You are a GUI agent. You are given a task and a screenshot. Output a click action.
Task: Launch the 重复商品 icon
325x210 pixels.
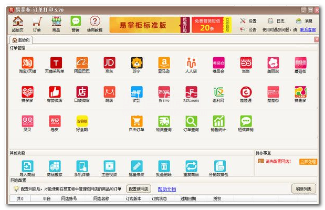(x=191, y=166)
